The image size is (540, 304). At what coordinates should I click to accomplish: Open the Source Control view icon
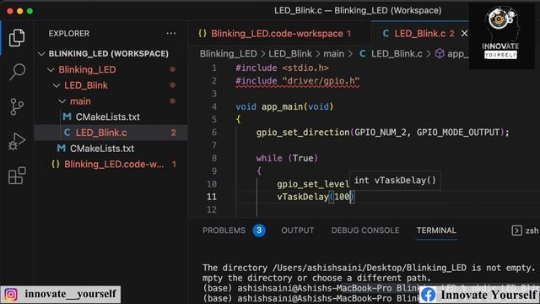[17, 106]
